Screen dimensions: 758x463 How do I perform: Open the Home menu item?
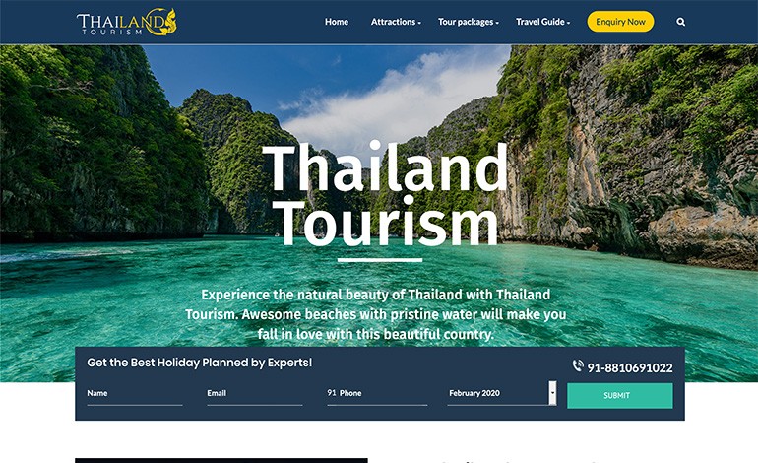[337, 22]
